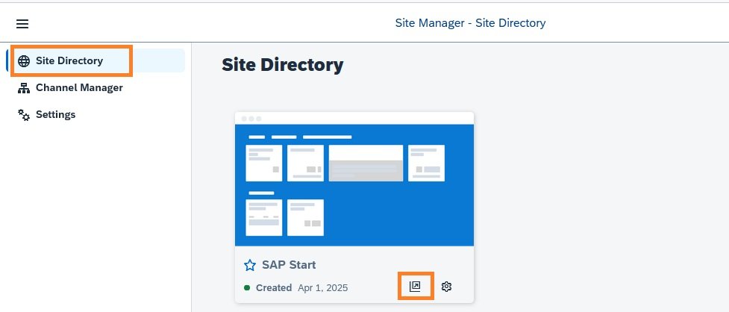Open the SAP Start site in a new tab

click(415, 287)
